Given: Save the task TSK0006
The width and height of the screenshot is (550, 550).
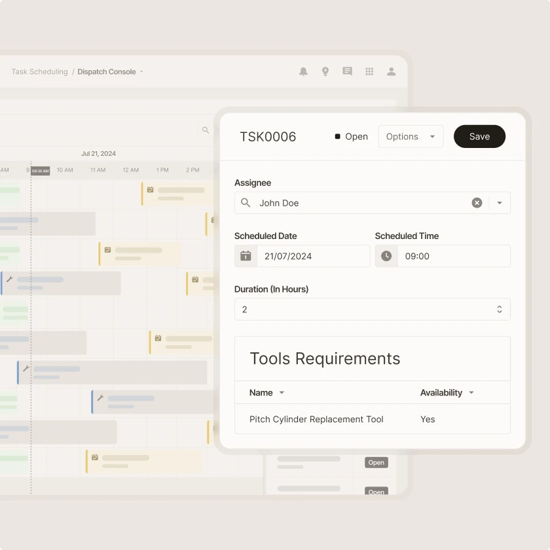Looking at the screenshot, I should point(479,136).
